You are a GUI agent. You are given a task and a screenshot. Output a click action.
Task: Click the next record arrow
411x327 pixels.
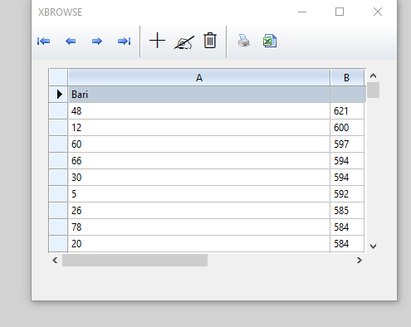(97, 41)
